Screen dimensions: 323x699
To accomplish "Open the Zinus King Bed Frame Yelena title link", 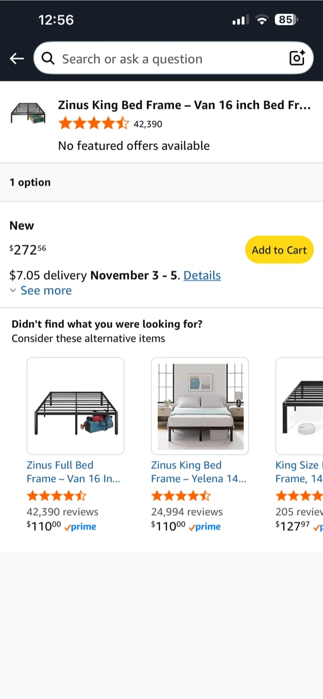I will [198, 472].
